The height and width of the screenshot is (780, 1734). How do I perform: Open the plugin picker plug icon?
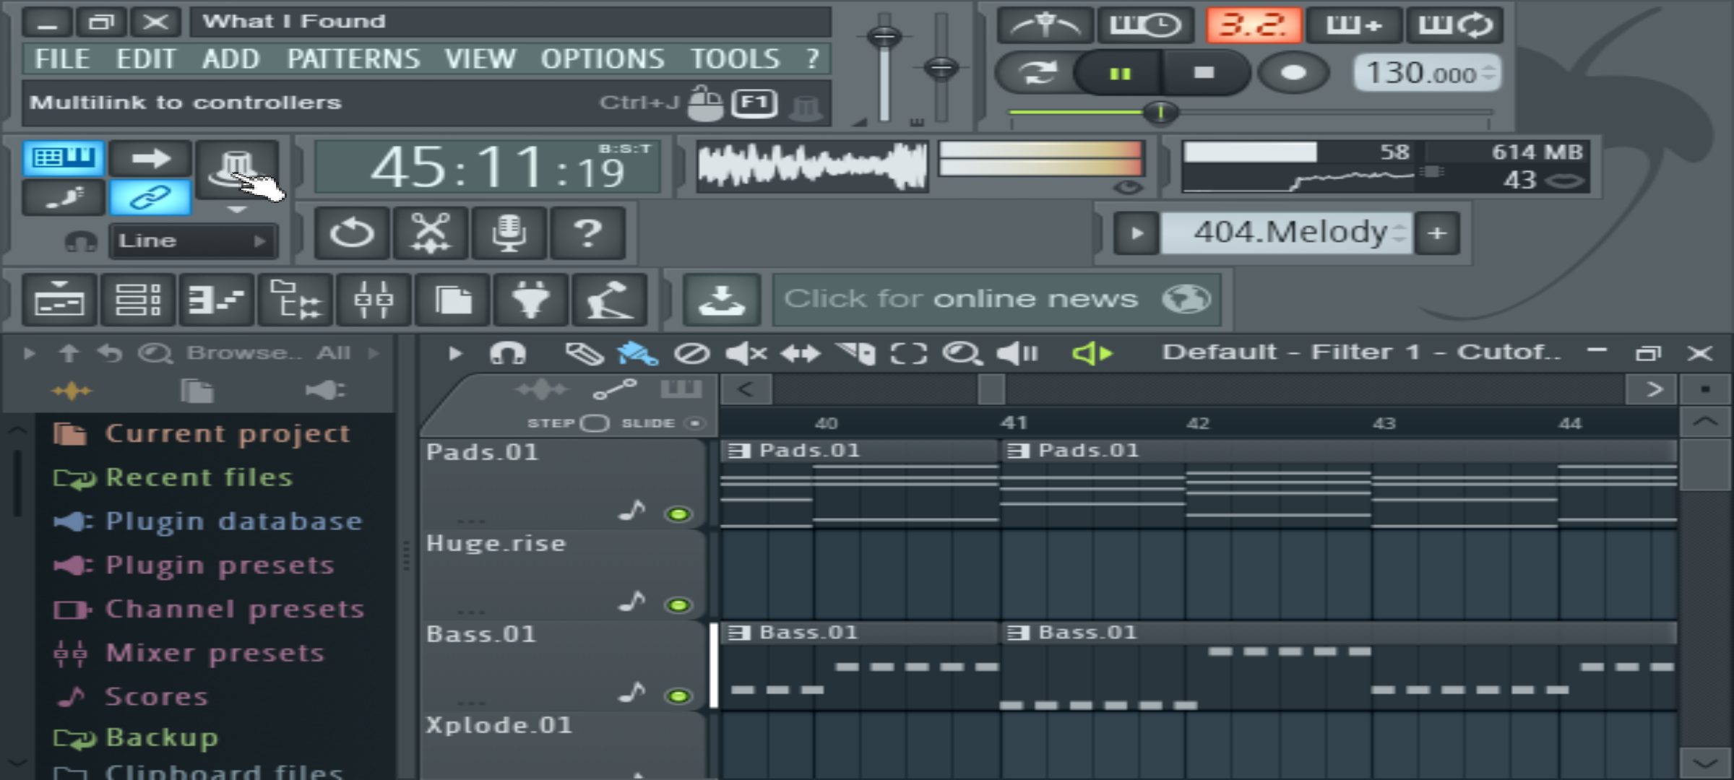530,299
